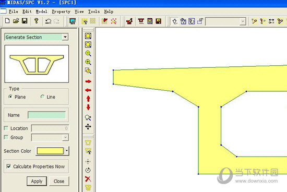287x192 pixels.
Task: Select the Zoom Out magnifier tool
Action: coord(88,53)
